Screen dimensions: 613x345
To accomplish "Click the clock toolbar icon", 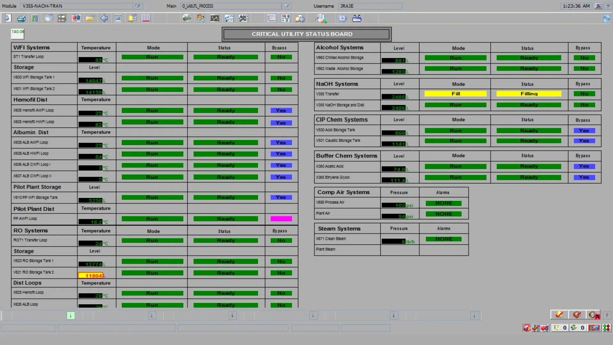I will coord(342,18).
